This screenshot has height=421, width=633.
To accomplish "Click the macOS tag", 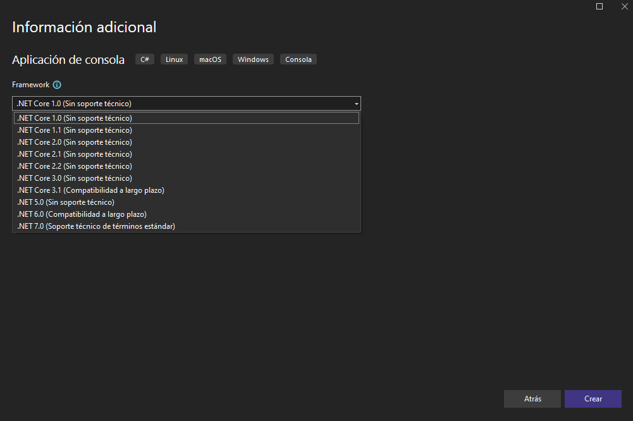I will 211,59.
